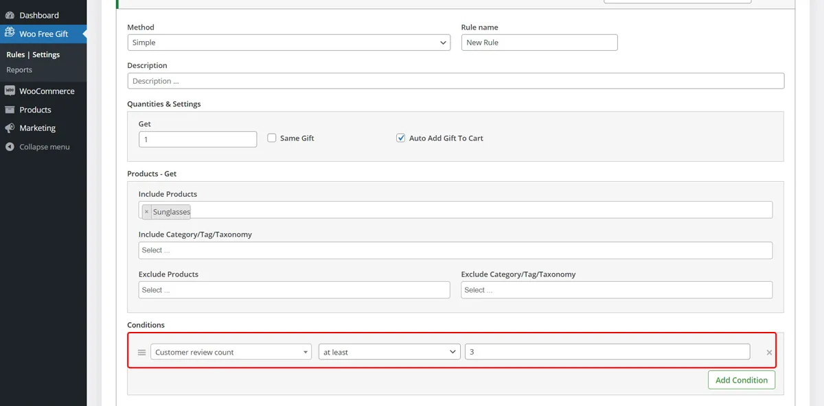Viewport: 824px width, 406px height.
Task: Click the Add Condition button
Action: click(x=742, y=380)
